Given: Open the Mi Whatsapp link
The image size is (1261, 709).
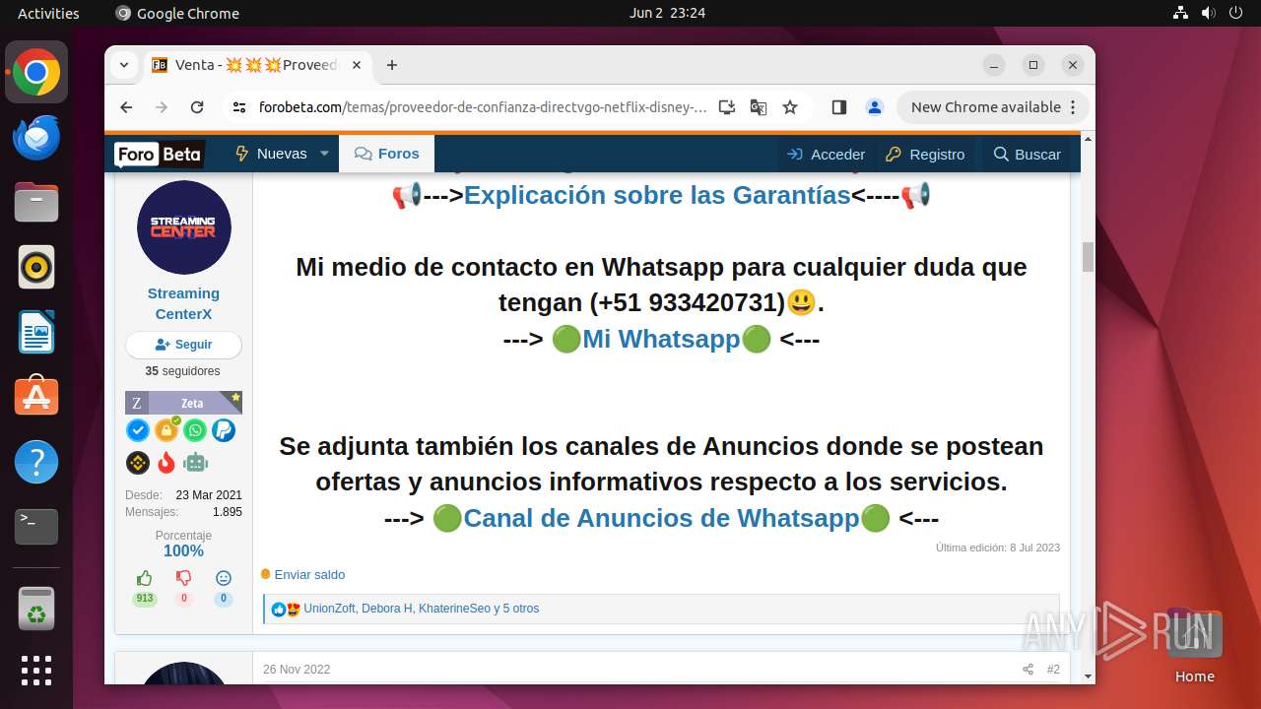Looking at the screenshot, I should 661,339.
